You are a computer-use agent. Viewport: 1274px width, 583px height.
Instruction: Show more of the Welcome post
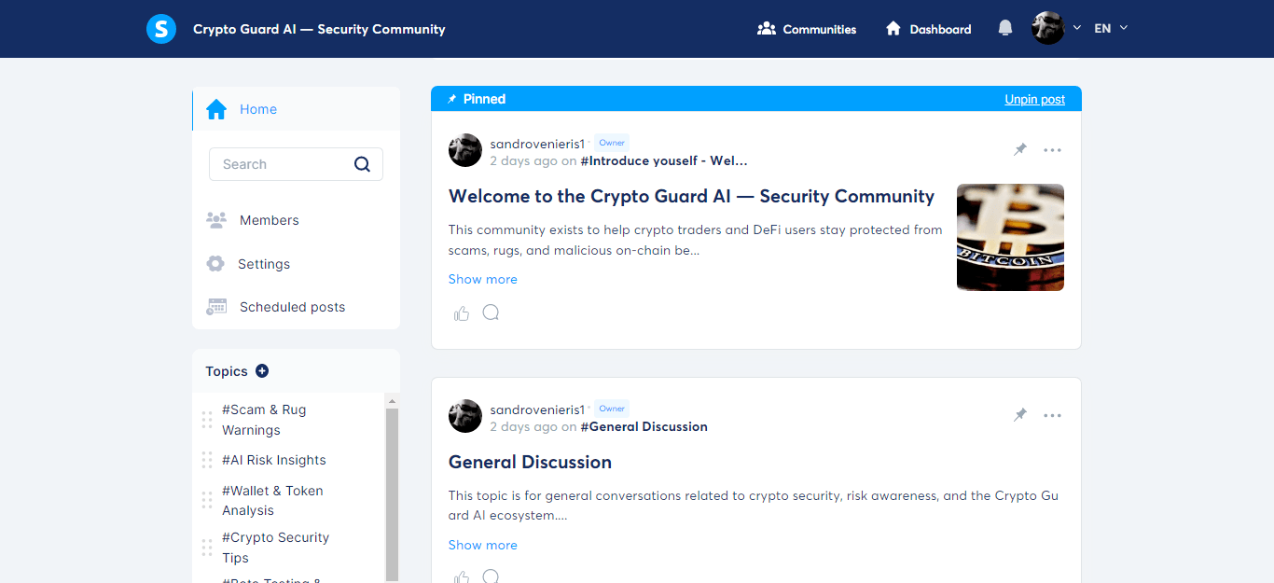coord(482,279)
